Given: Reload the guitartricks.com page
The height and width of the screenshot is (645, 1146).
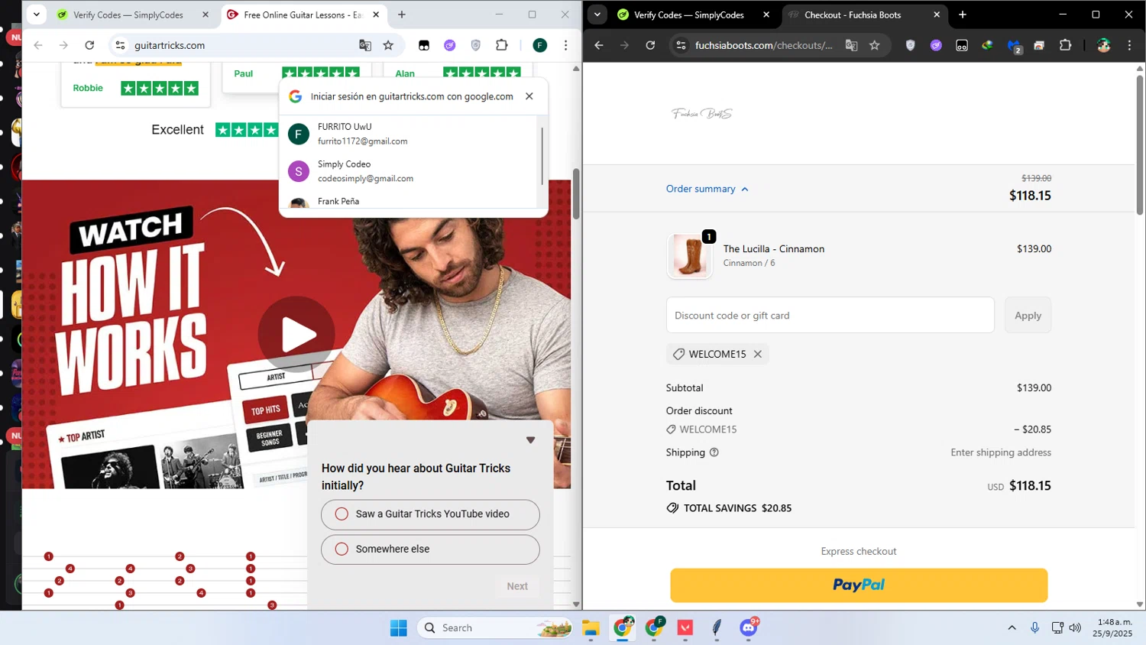Looking at the screenshot, I should (89, 45).
